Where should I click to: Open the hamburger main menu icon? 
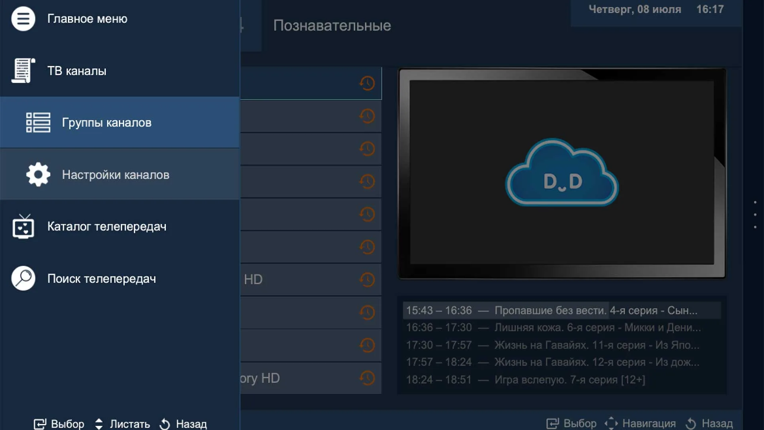coord(23,18)
